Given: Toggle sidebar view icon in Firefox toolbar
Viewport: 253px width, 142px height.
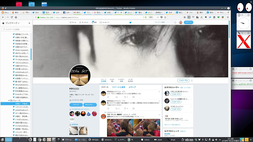Looking at the screenshot, I should tap(189, 17).
